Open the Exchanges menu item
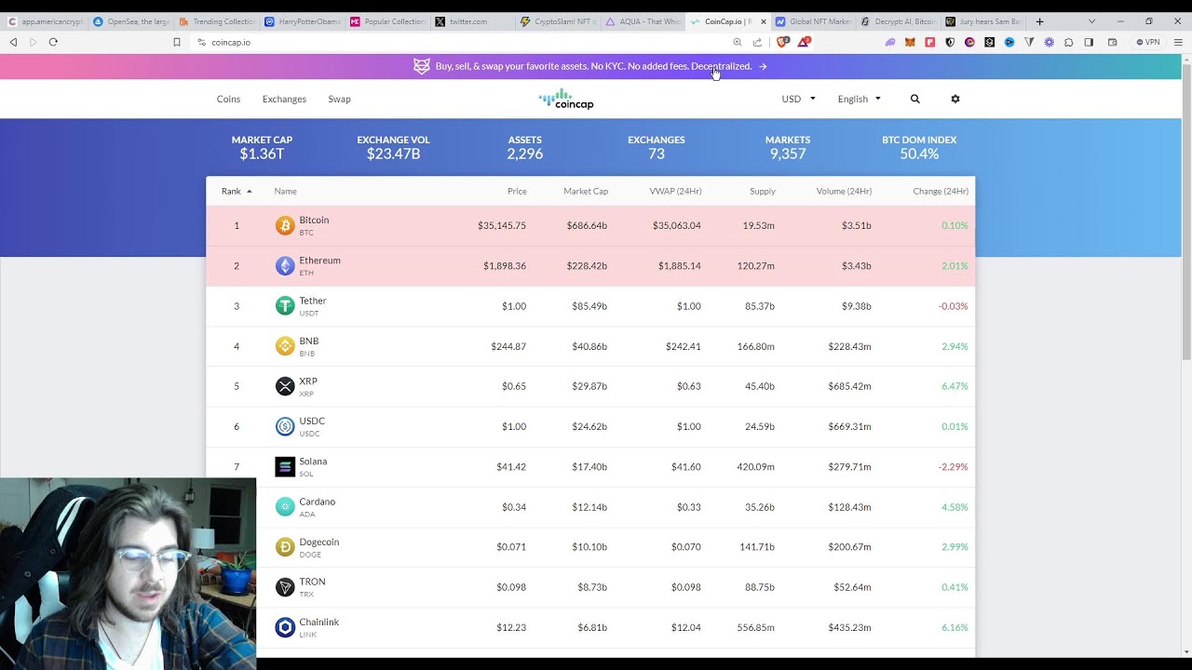The image size is (1192, 670). coord(284,99)
